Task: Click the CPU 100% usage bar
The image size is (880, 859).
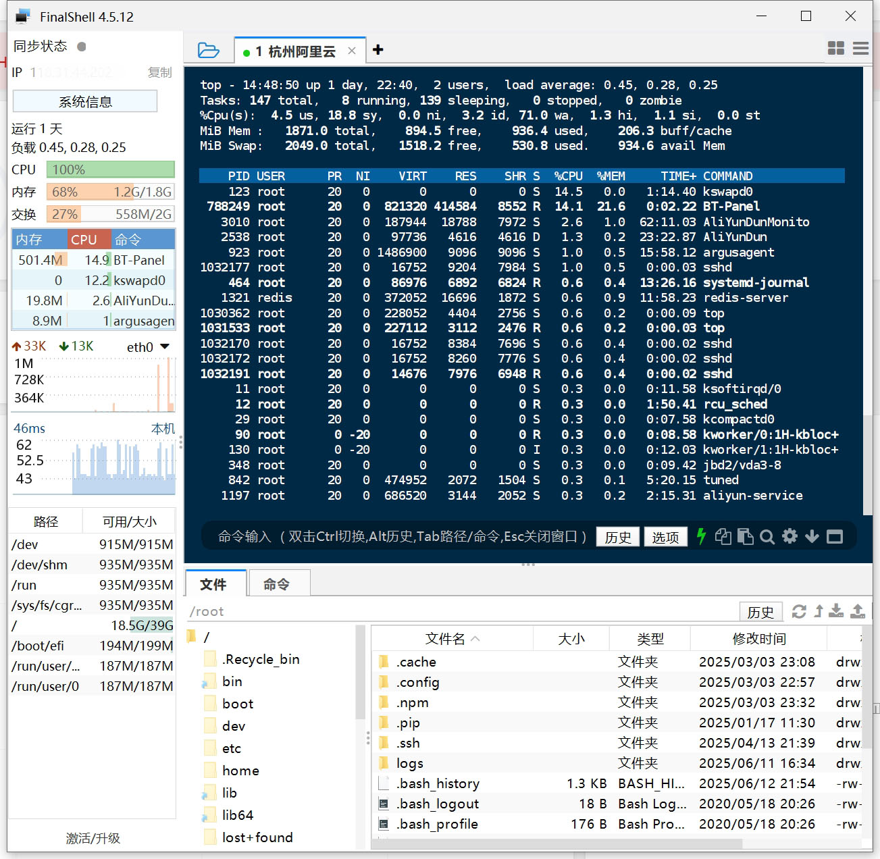Action: click(111, 170)
